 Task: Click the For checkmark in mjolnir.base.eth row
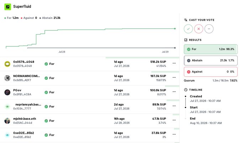46,121
